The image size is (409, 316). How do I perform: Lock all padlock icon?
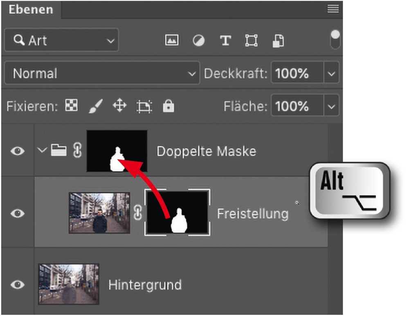tap(168, 106)
